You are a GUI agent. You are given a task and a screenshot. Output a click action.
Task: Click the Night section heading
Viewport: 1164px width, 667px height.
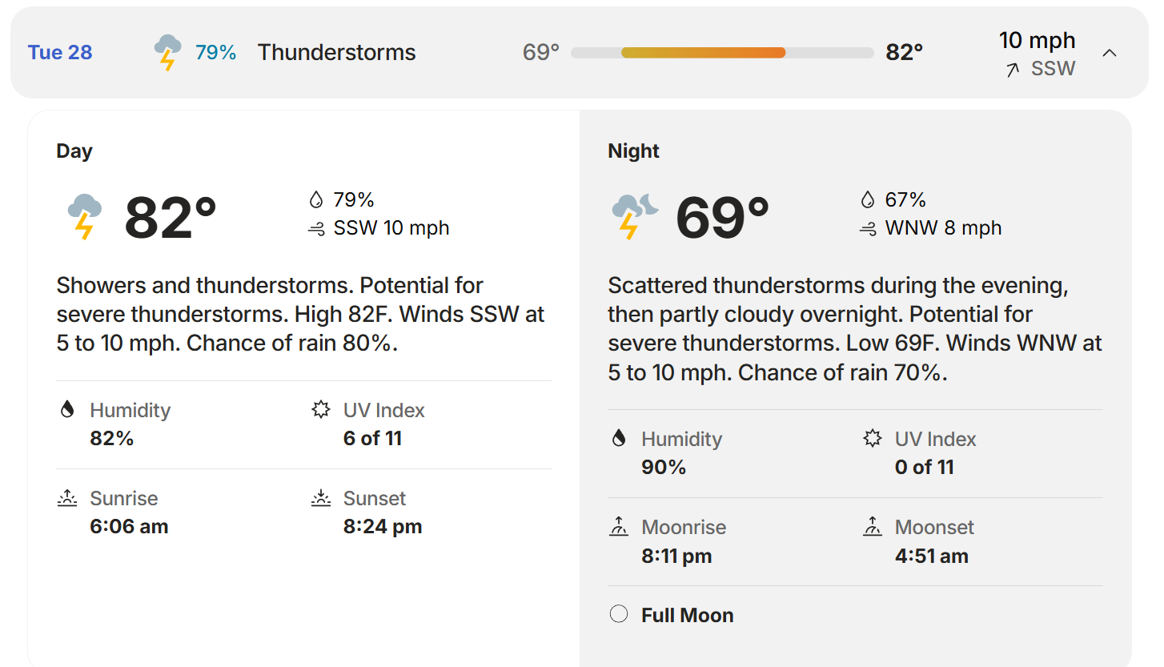[x=634, y=151]
